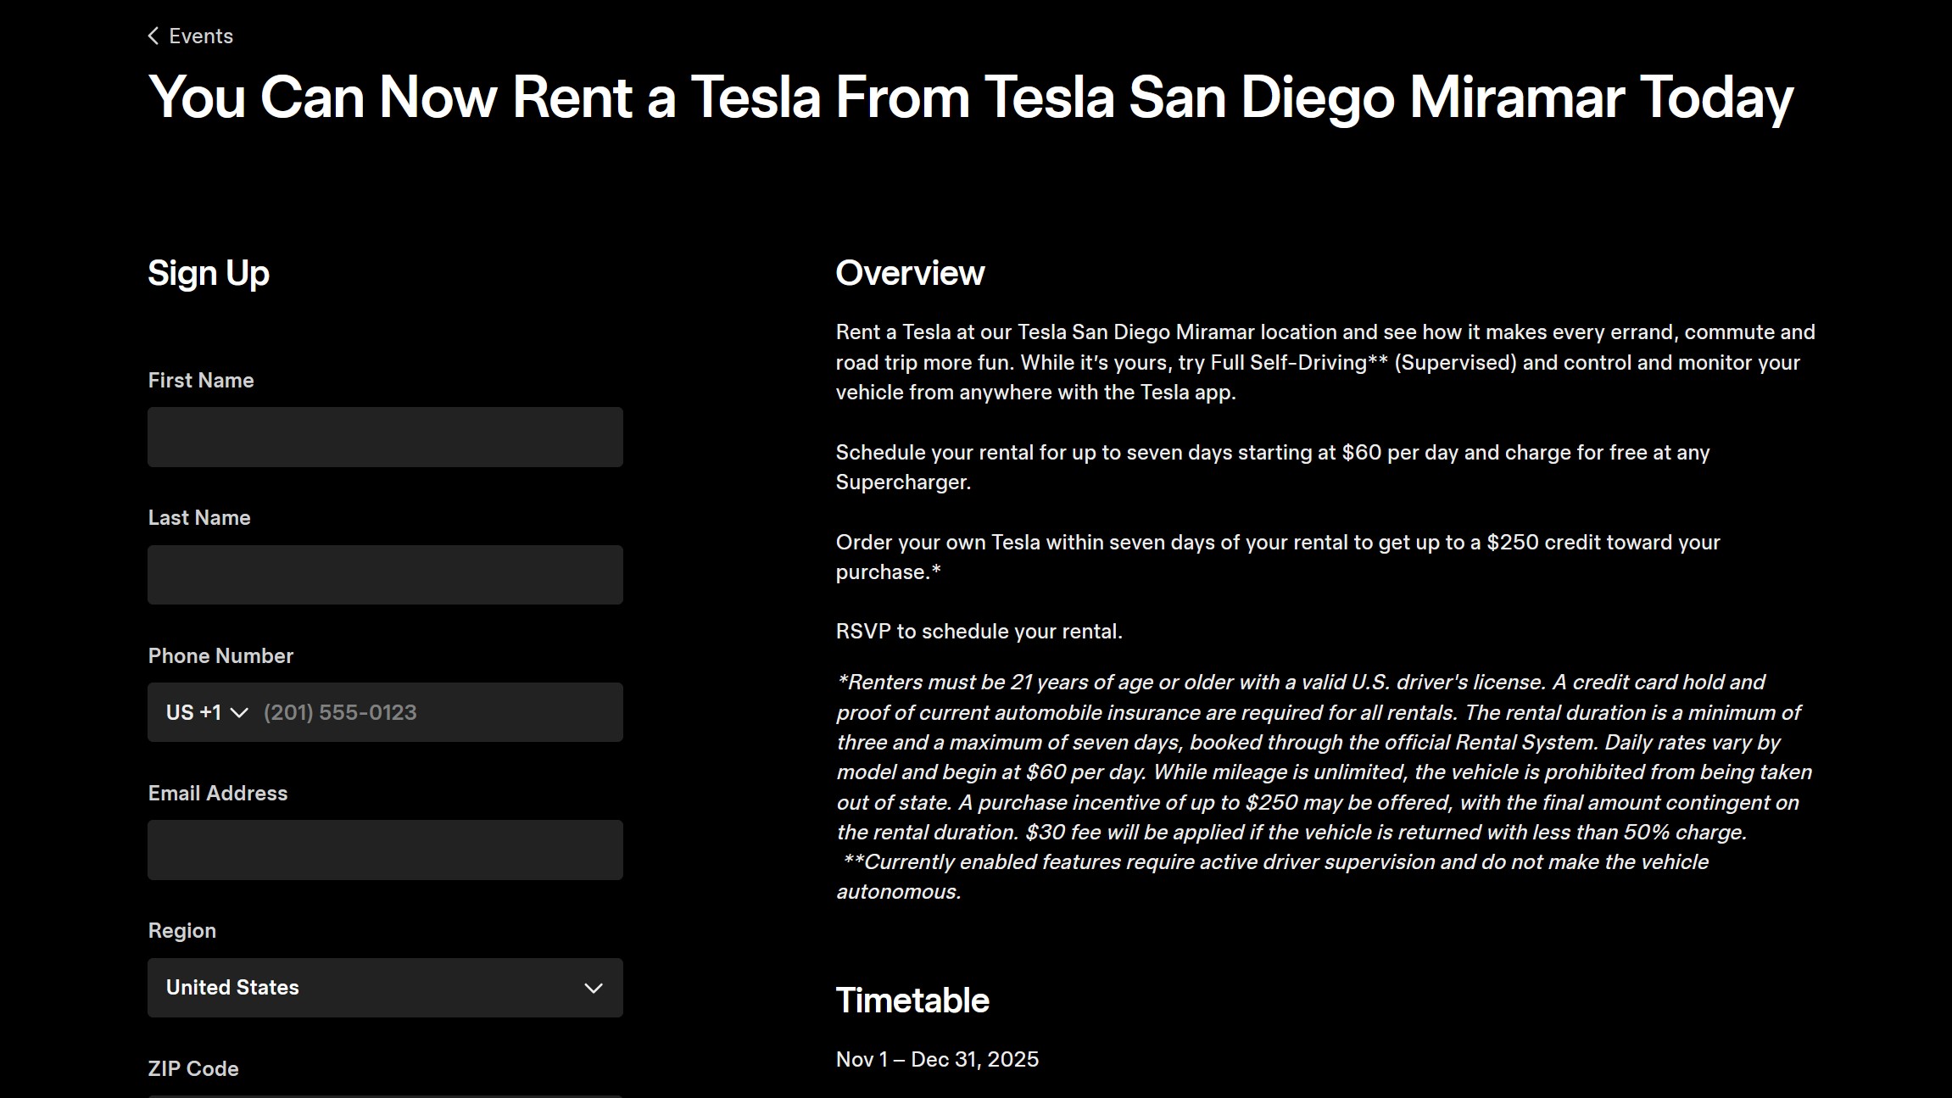Click the ZIP Code field label
Image resolution: width=1952 pixels, height=1098 pixels.
coord(193,1068)
